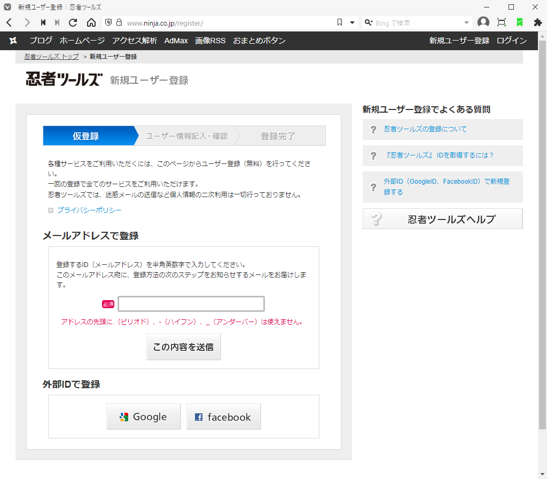This screenshot has height=479, width=547.
Task: Open the address bar dropdown arrow
Action: click(353, 22)
